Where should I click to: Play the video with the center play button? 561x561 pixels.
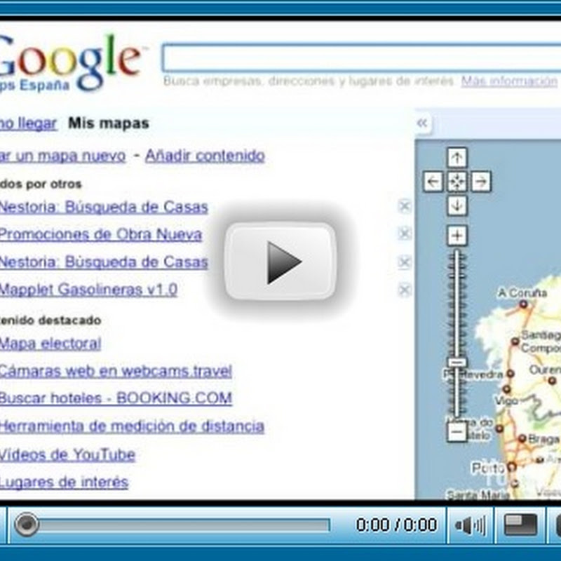point(280,261)
